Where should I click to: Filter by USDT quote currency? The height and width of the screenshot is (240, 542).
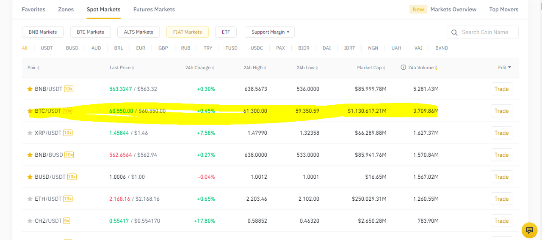[x=47, y=48]
